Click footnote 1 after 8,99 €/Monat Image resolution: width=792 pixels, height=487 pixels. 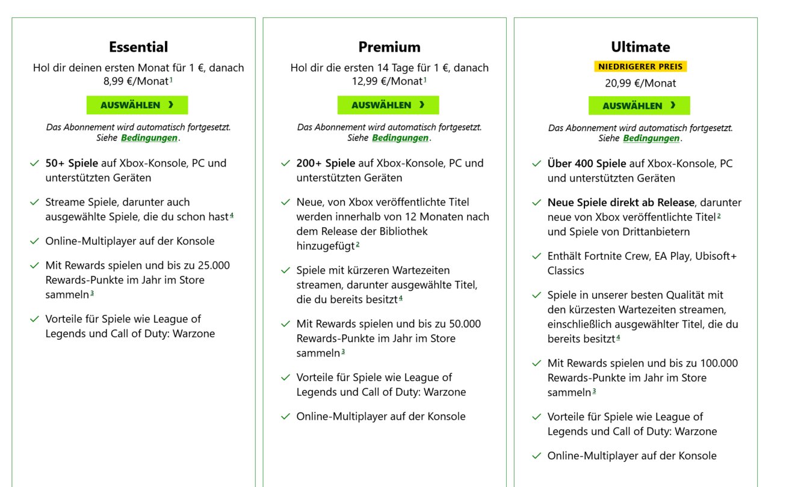coord(171,80)
